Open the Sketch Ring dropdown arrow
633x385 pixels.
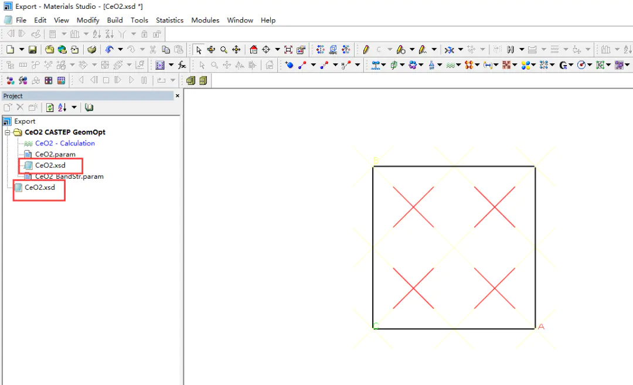pyautogui.click(x=412, y=50)
